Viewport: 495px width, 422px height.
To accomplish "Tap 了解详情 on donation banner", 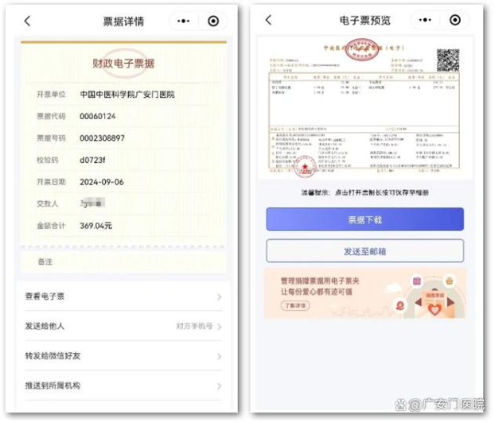I will coord(295,305).
